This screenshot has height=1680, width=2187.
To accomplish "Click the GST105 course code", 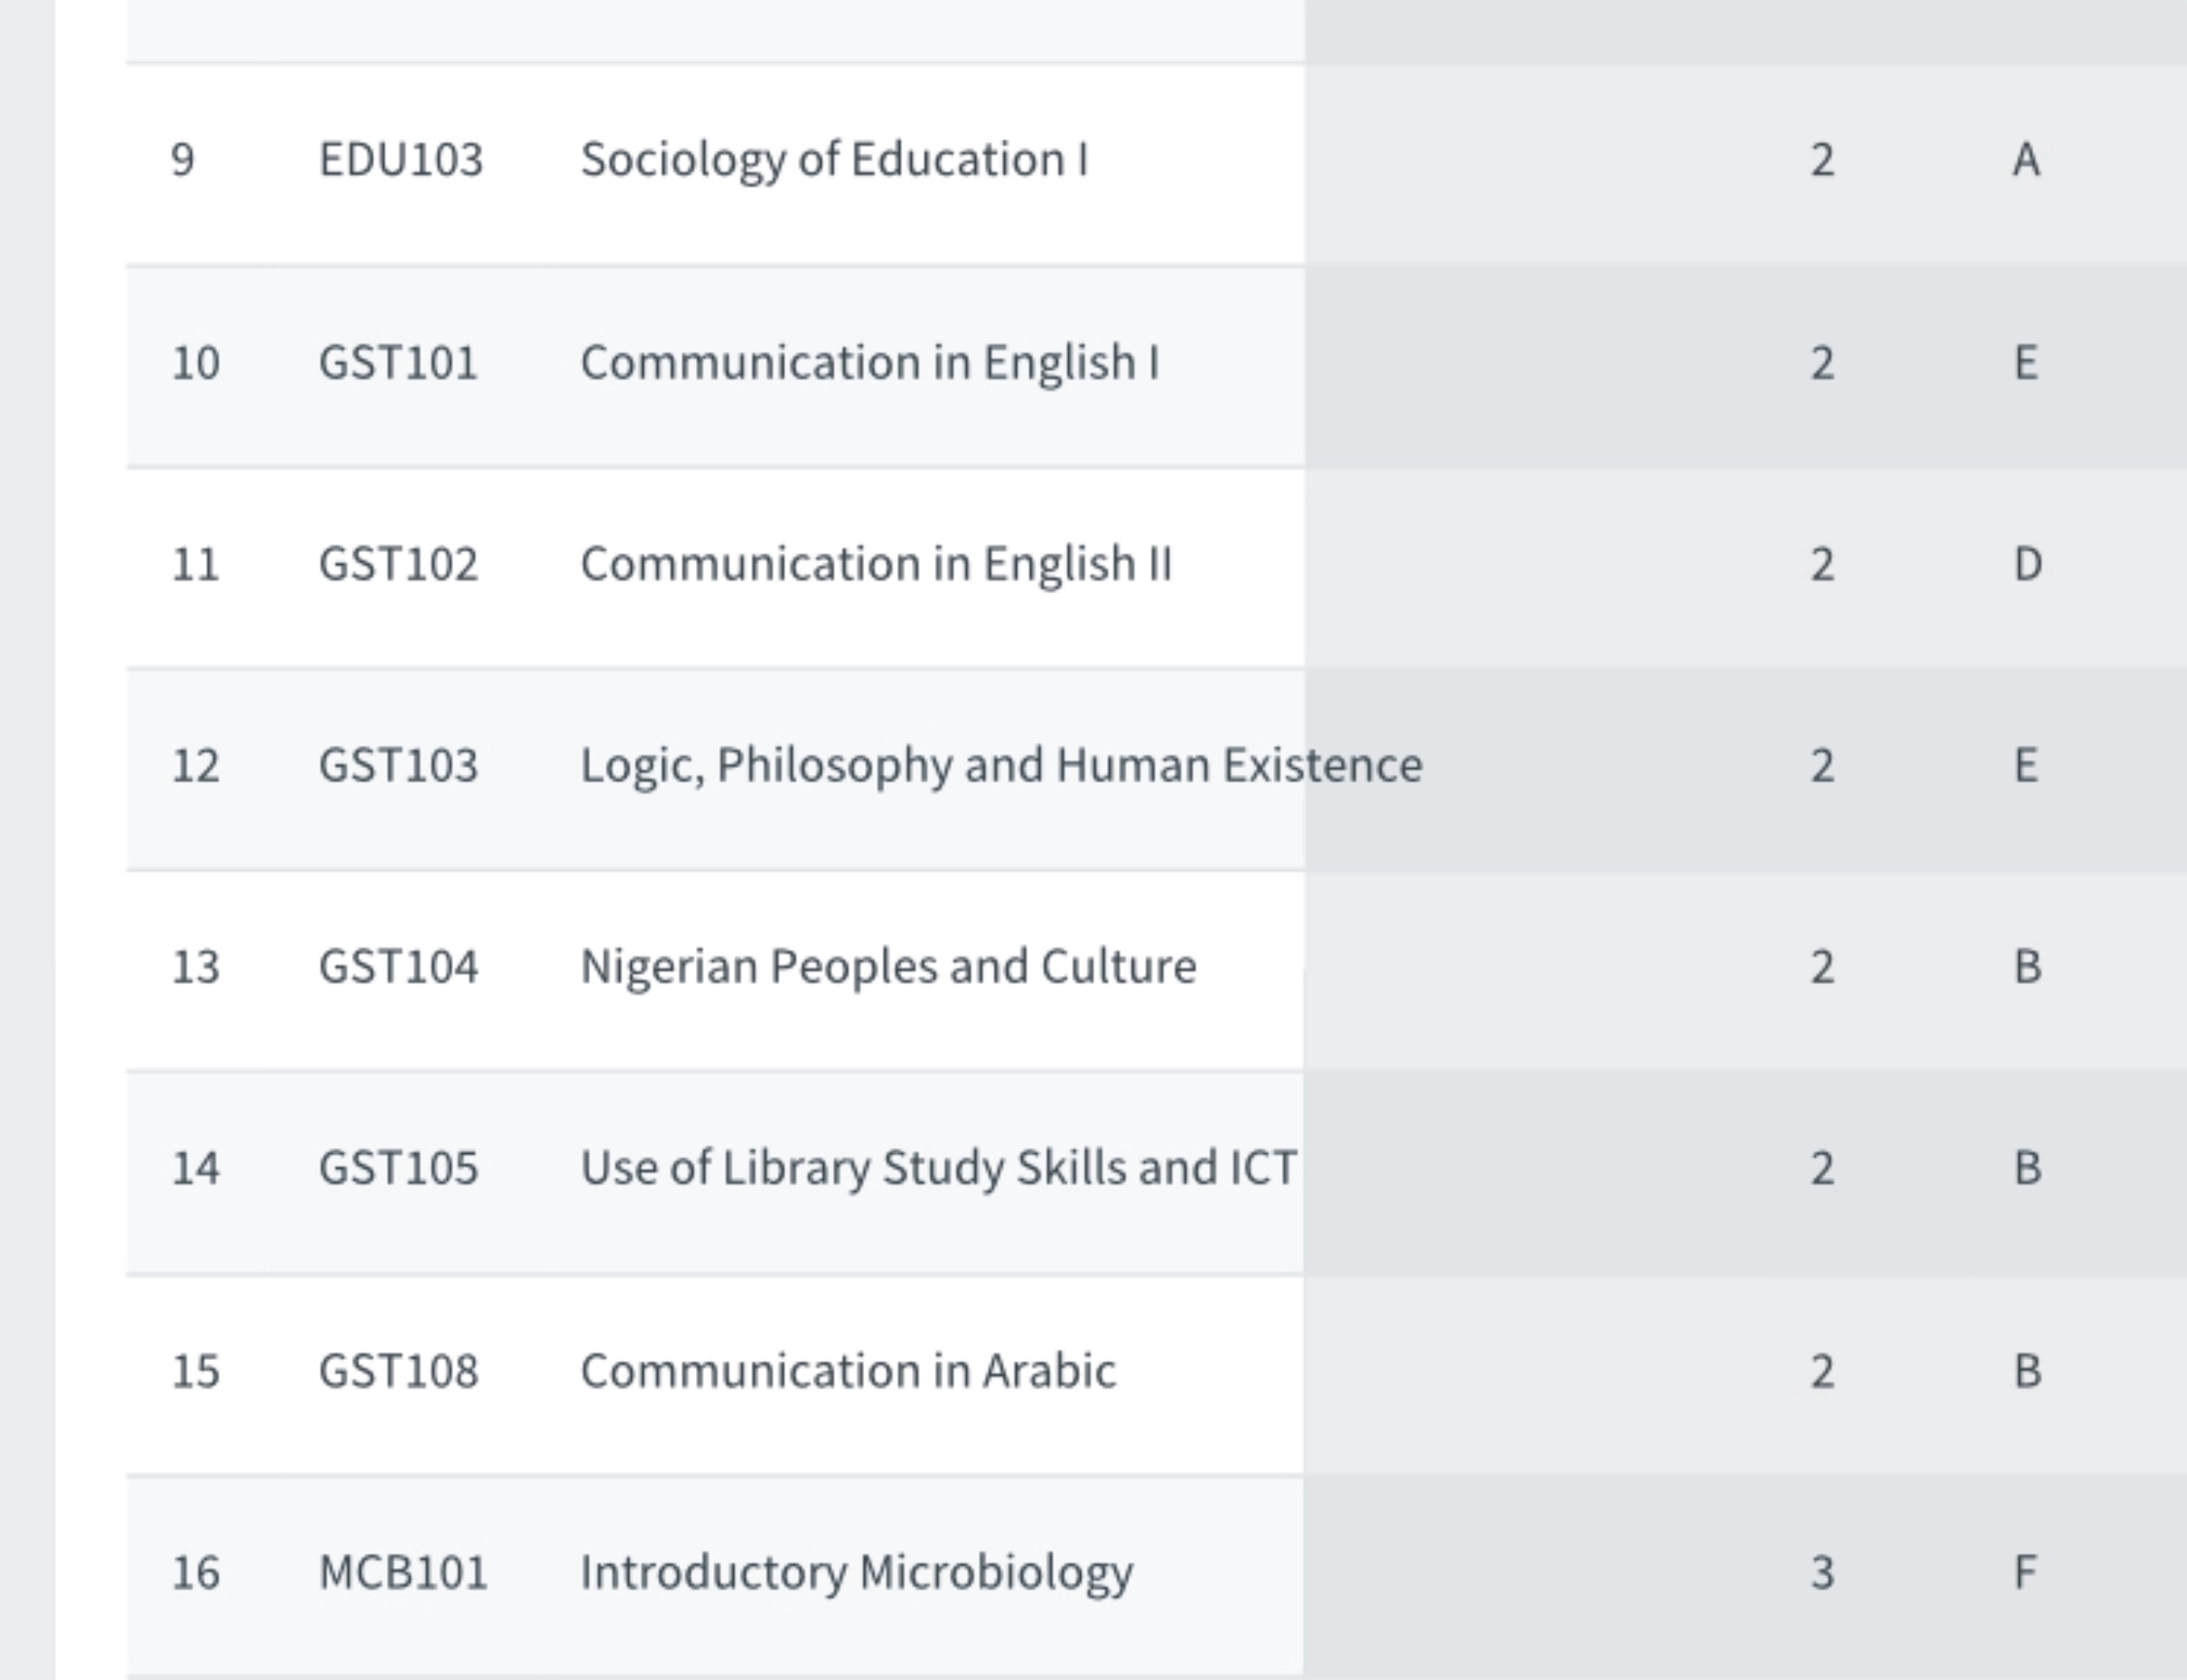I will (x=398, y=1168).
